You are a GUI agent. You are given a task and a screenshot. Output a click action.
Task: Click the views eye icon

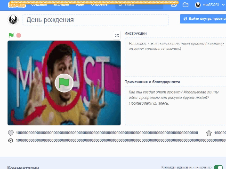pyautogui.click(x=11, y=140)
